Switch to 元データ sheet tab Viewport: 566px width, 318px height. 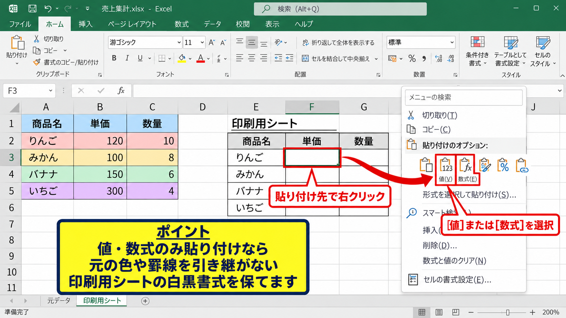(59, 301)
